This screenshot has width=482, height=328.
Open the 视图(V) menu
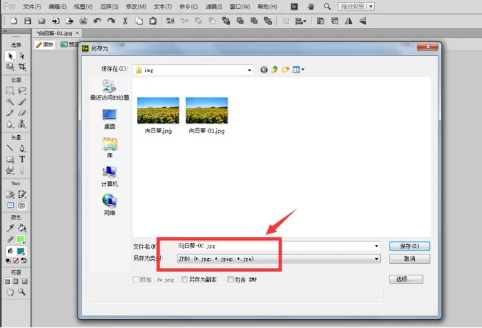(x=83, y=6)
